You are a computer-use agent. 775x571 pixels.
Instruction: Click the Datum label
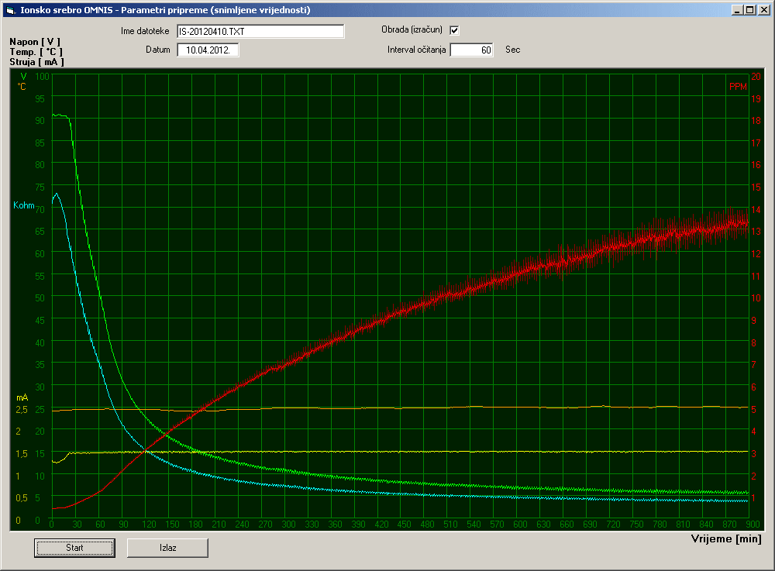[157, 50]
